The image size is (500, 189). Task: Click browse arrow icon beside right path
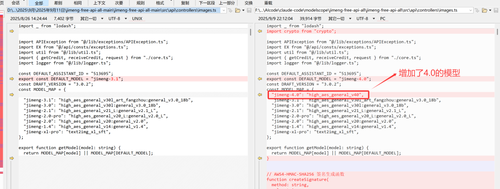(x=477, y=10)
